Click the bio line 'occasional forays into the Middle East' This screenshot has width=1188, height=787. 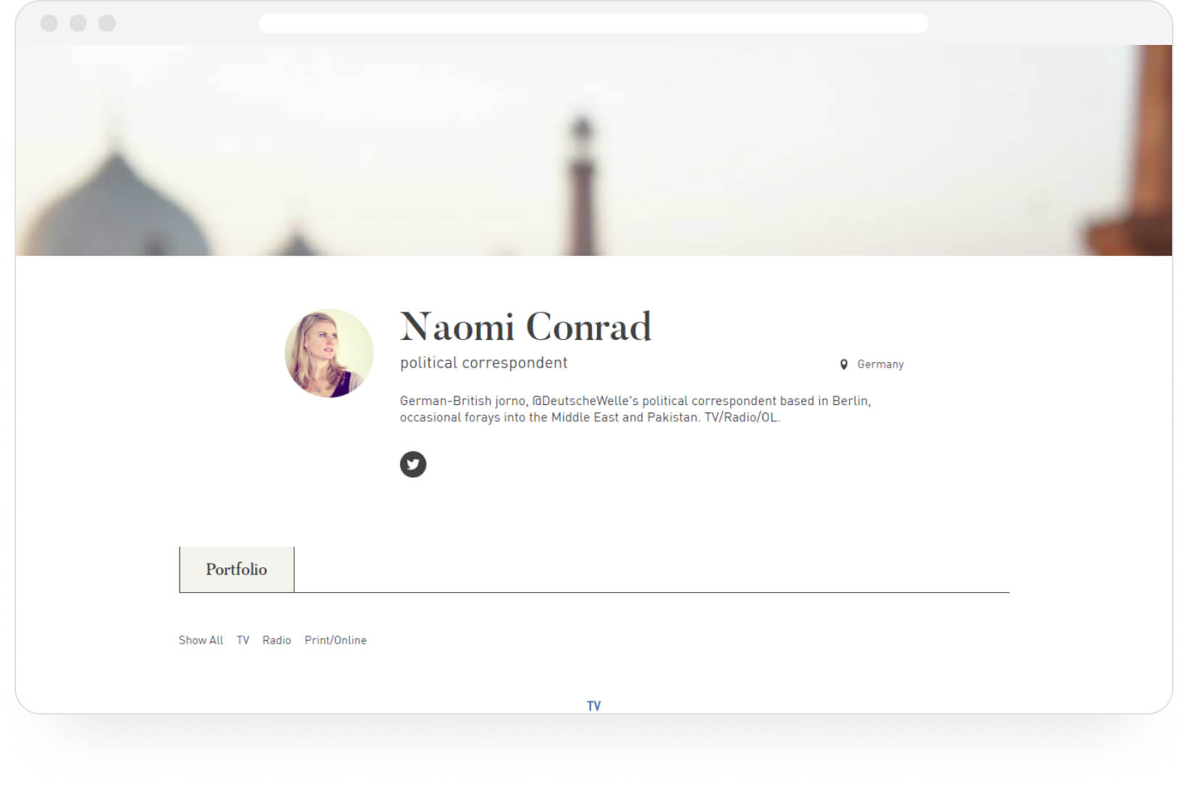[x=590, y=418]
